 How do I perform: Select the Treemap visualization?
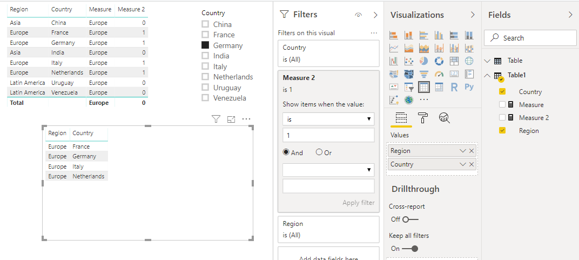click(x=454, y=61)
